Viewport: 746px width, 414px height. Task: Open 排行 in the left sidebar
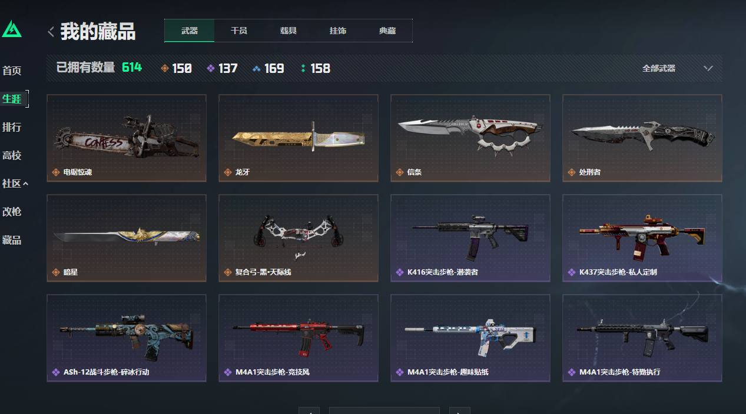click(12, 127)
